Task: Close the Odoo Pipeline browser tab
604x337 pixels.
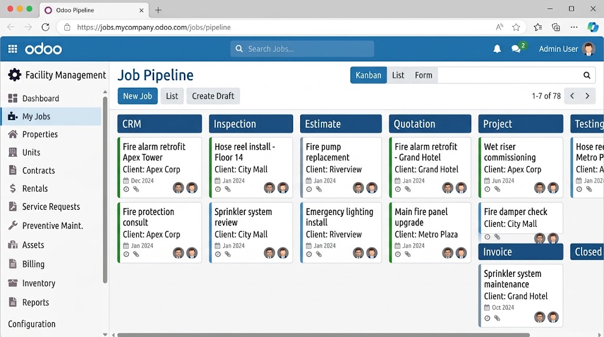Action: click(x=142, y=11)
